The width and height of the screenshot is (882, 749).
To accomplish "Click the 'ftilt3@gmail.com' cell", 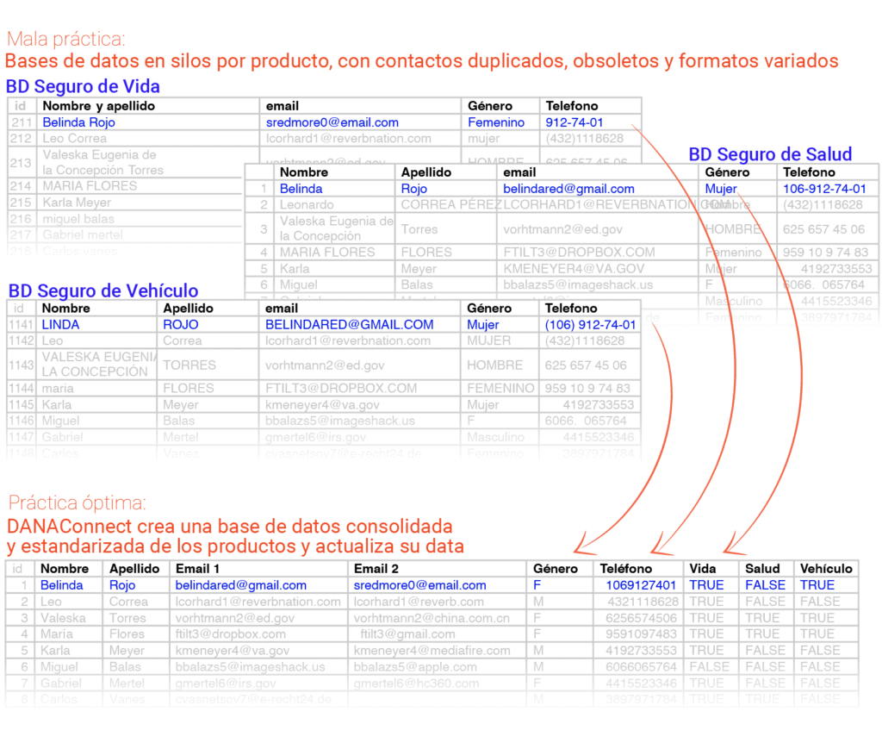I will click(407, 634).
